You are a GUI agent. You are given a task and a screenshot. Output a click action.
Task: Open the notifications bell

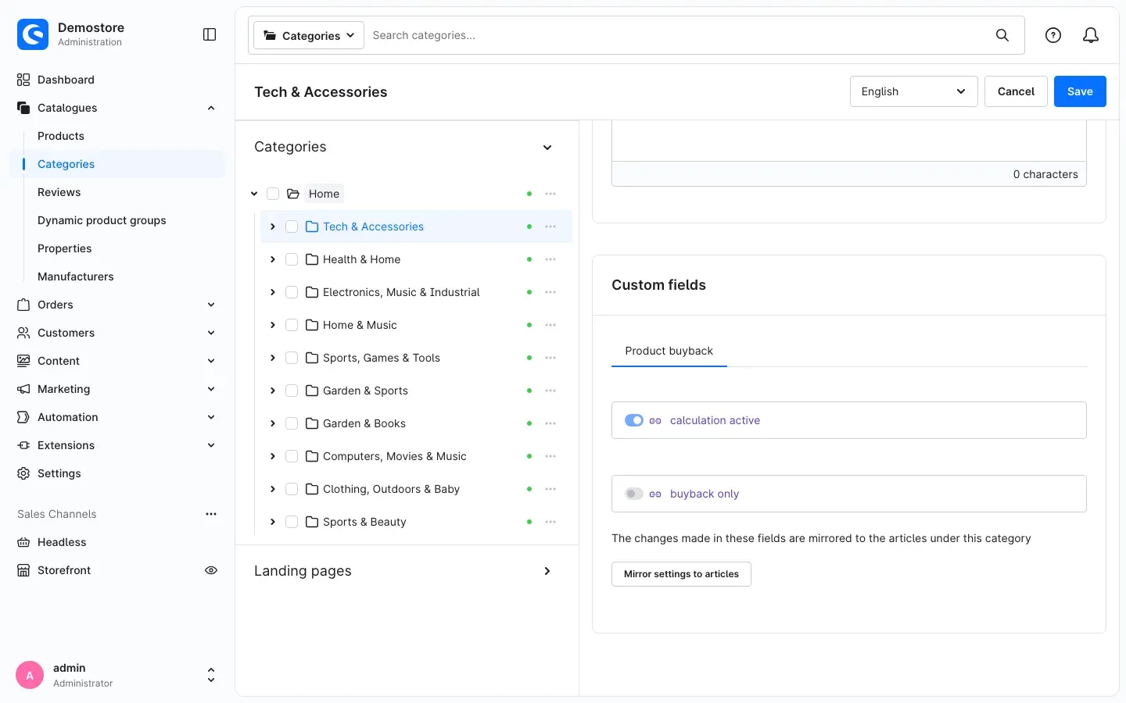pos(1091,35)
